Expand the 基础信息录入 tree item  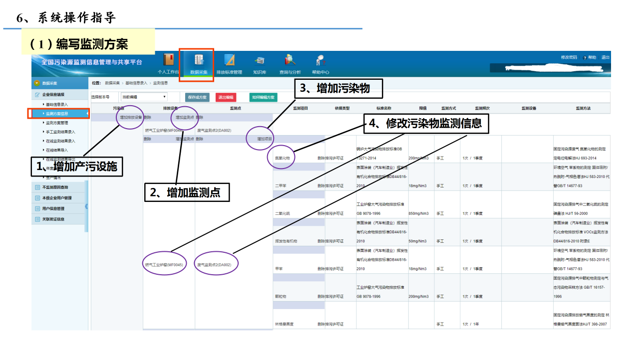click(x=56, y=105)
